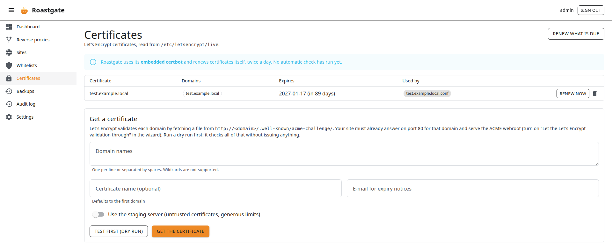
Task: Click the Certificate column header
Action: [x=100, y=81]
